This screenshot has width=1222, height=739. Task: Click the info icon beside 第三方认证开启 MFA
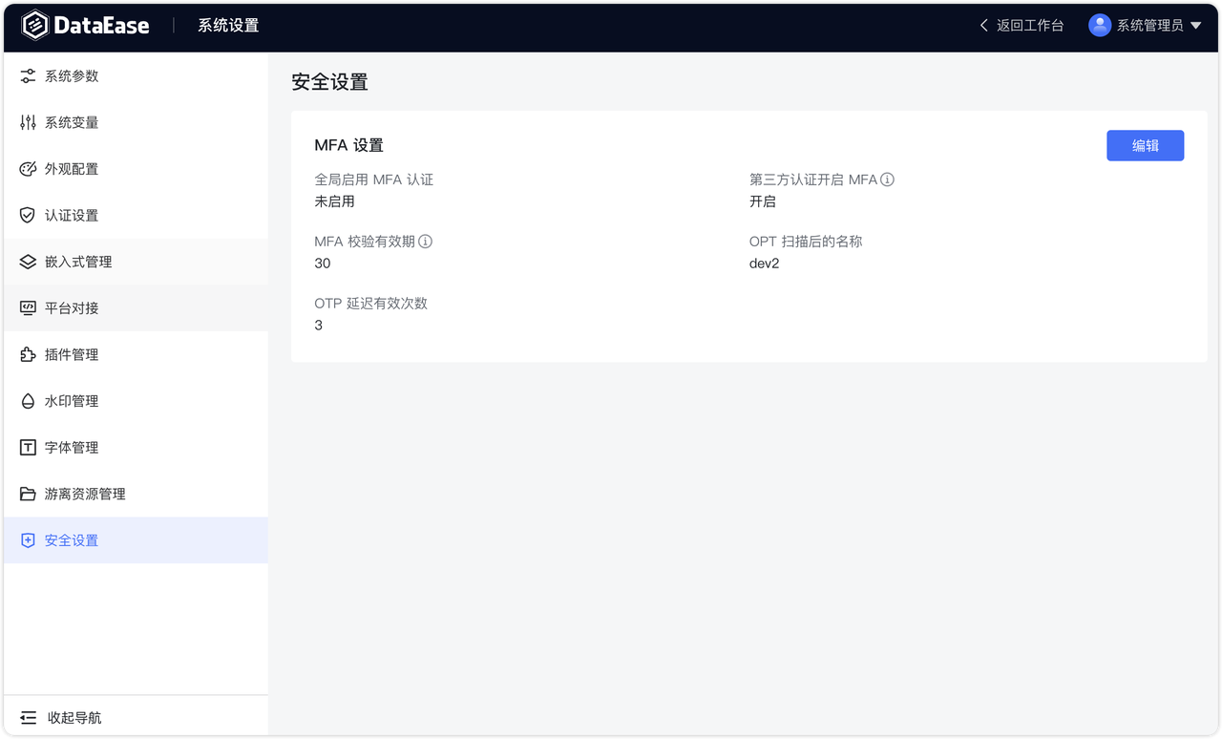click(887, 179)
